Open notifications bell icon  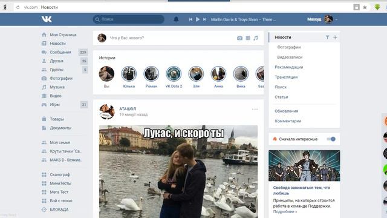tap(176, 19)
